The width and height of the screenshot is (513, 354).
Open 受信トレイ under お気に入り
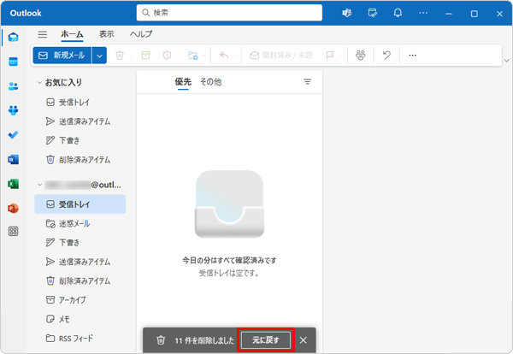click(80, 103)
